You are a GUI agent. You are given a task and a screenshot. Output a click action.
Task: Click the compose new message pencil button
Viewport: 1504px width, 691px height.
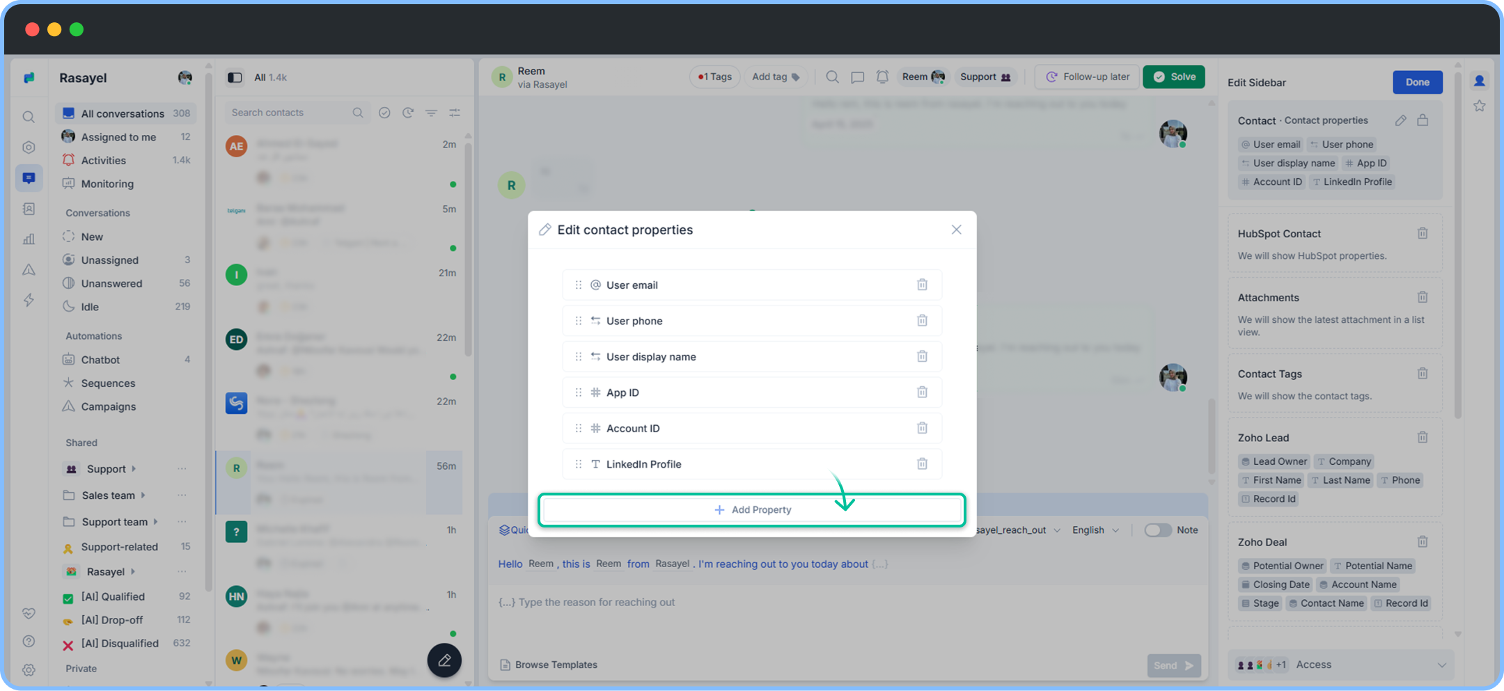(444, 660)
